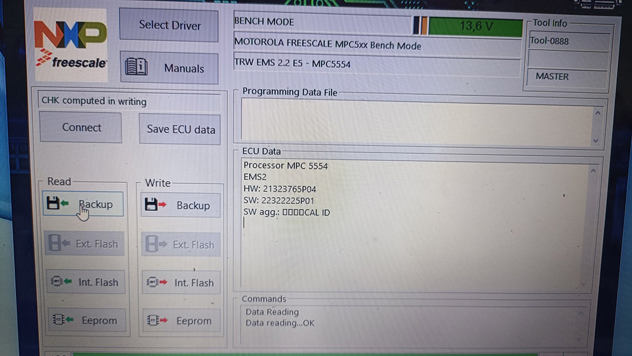Click the NXP freescale logo
632x356 pixels.
[71, 45]
